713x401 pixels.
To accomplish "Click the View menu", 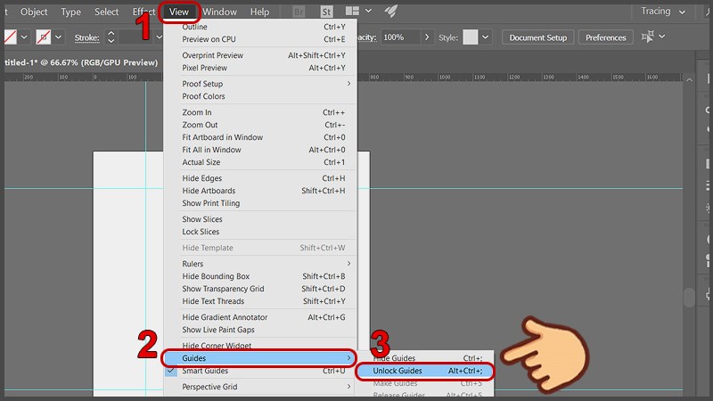I will point(179,12).
